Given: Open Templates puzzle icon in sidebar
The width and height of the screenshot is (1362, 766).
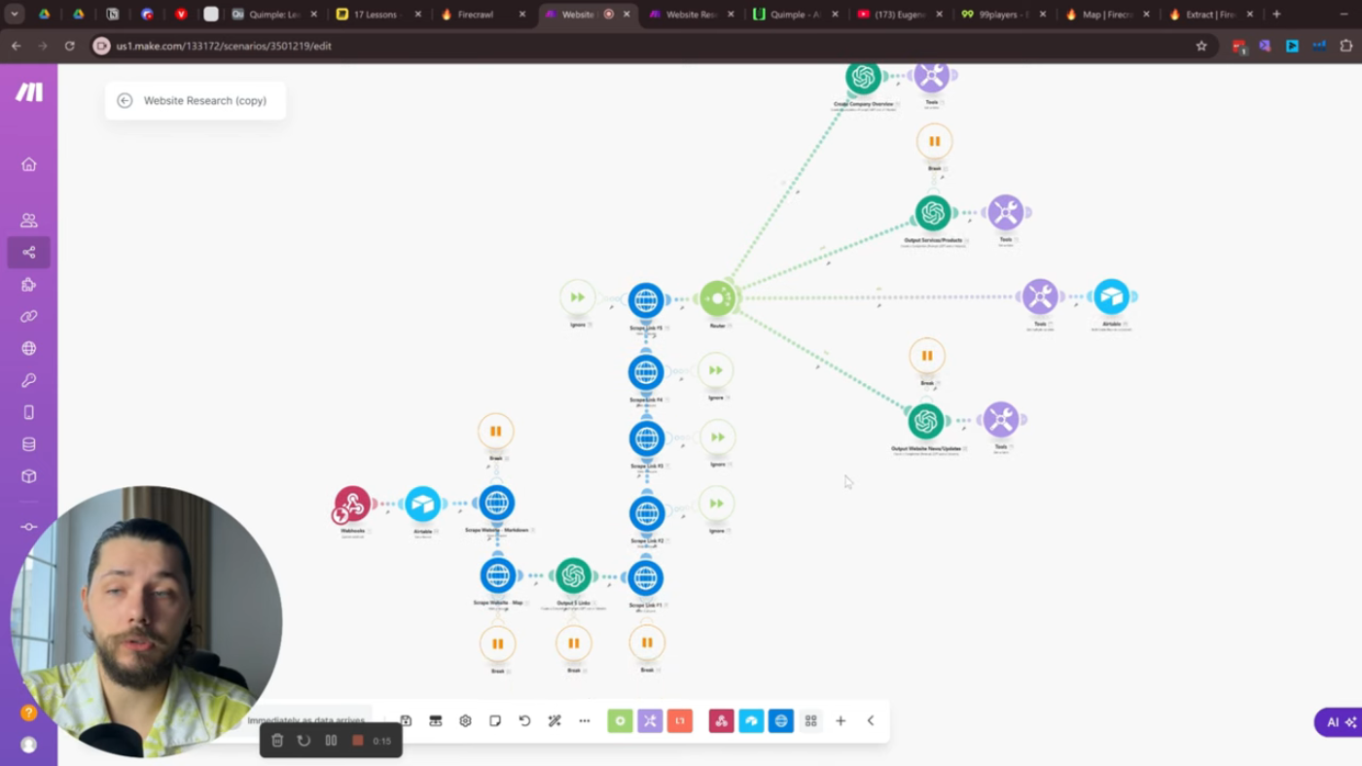Looking at the screenshot, I should (29, 285).
